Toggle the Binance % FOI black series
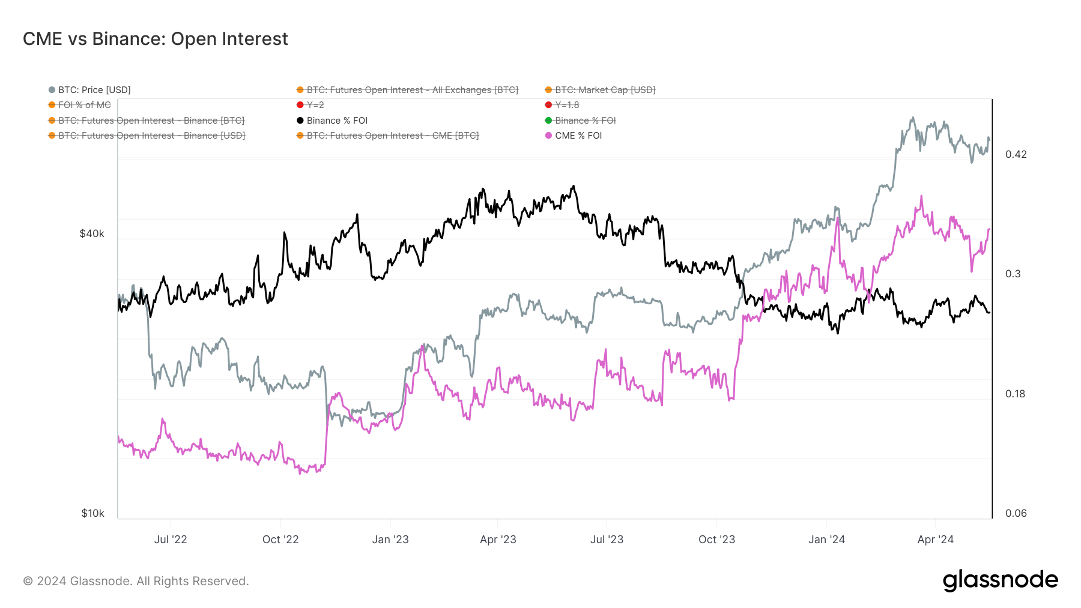Screen dimensions: 1081x608 tap(337, 121)
